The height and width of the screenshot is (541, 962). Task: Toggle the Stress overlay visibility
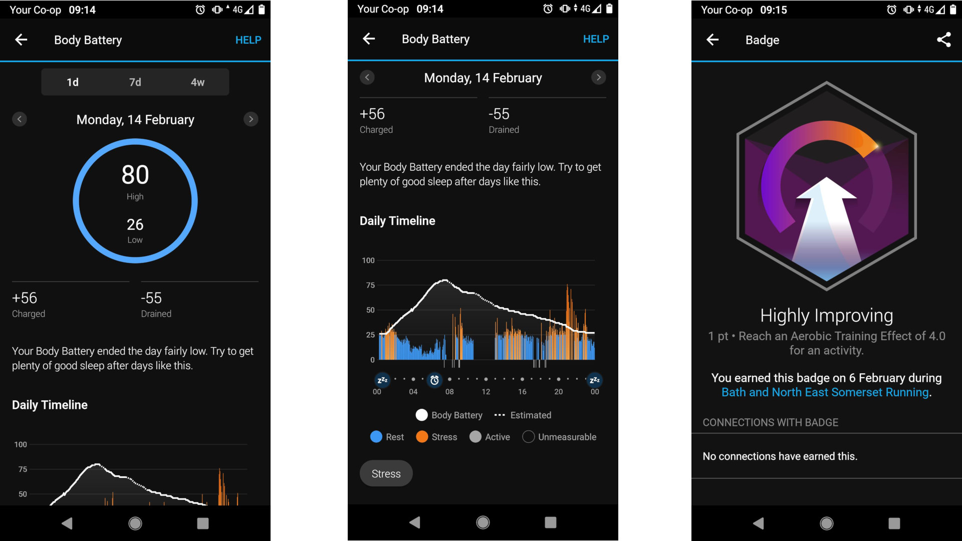pyautogui.click(x=386, y=473)
